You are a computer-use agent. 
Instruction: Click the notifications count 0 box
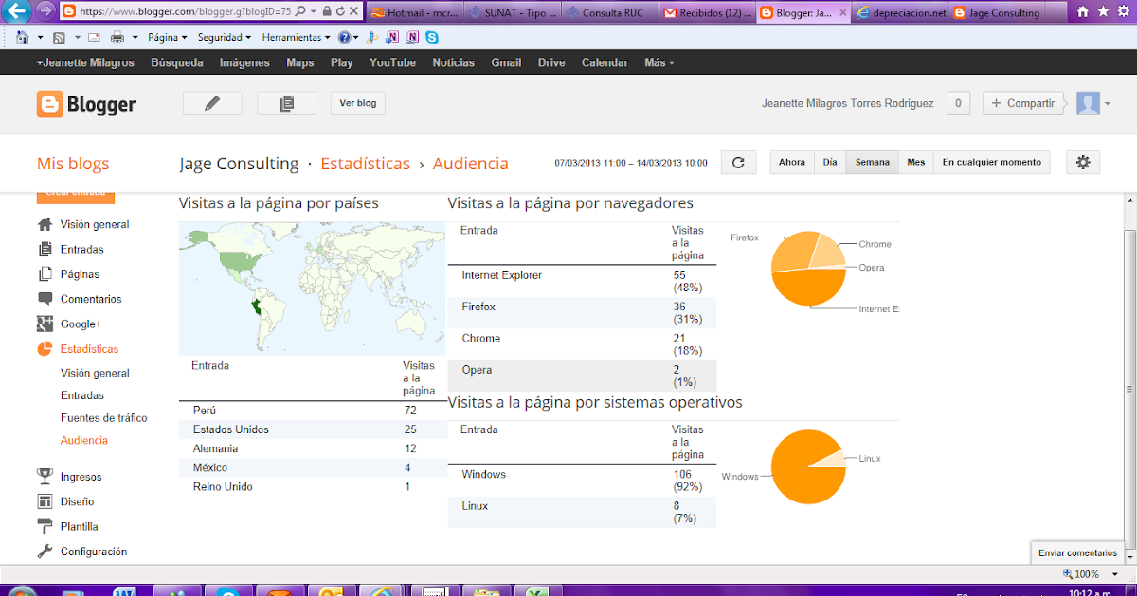tap(958, 104)
